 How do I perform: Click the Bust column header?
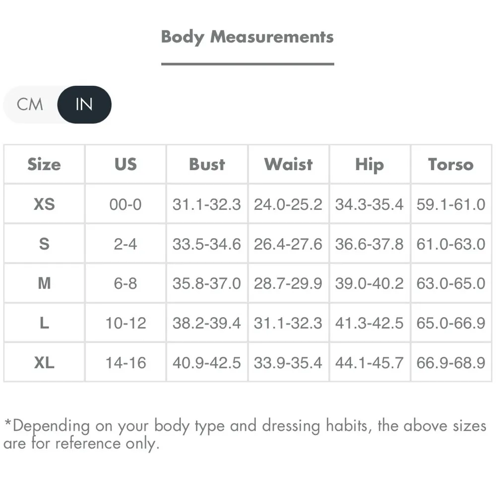pos(207,164)
